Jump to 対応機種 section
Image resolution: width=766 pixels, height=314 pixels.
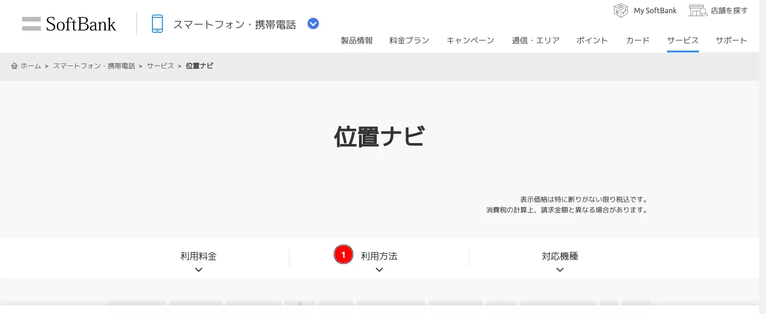click(560, 256)
